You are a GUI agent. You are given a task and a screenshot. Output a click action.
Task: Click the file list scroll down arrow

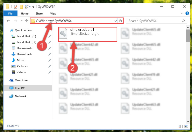(x=188, y=121)
